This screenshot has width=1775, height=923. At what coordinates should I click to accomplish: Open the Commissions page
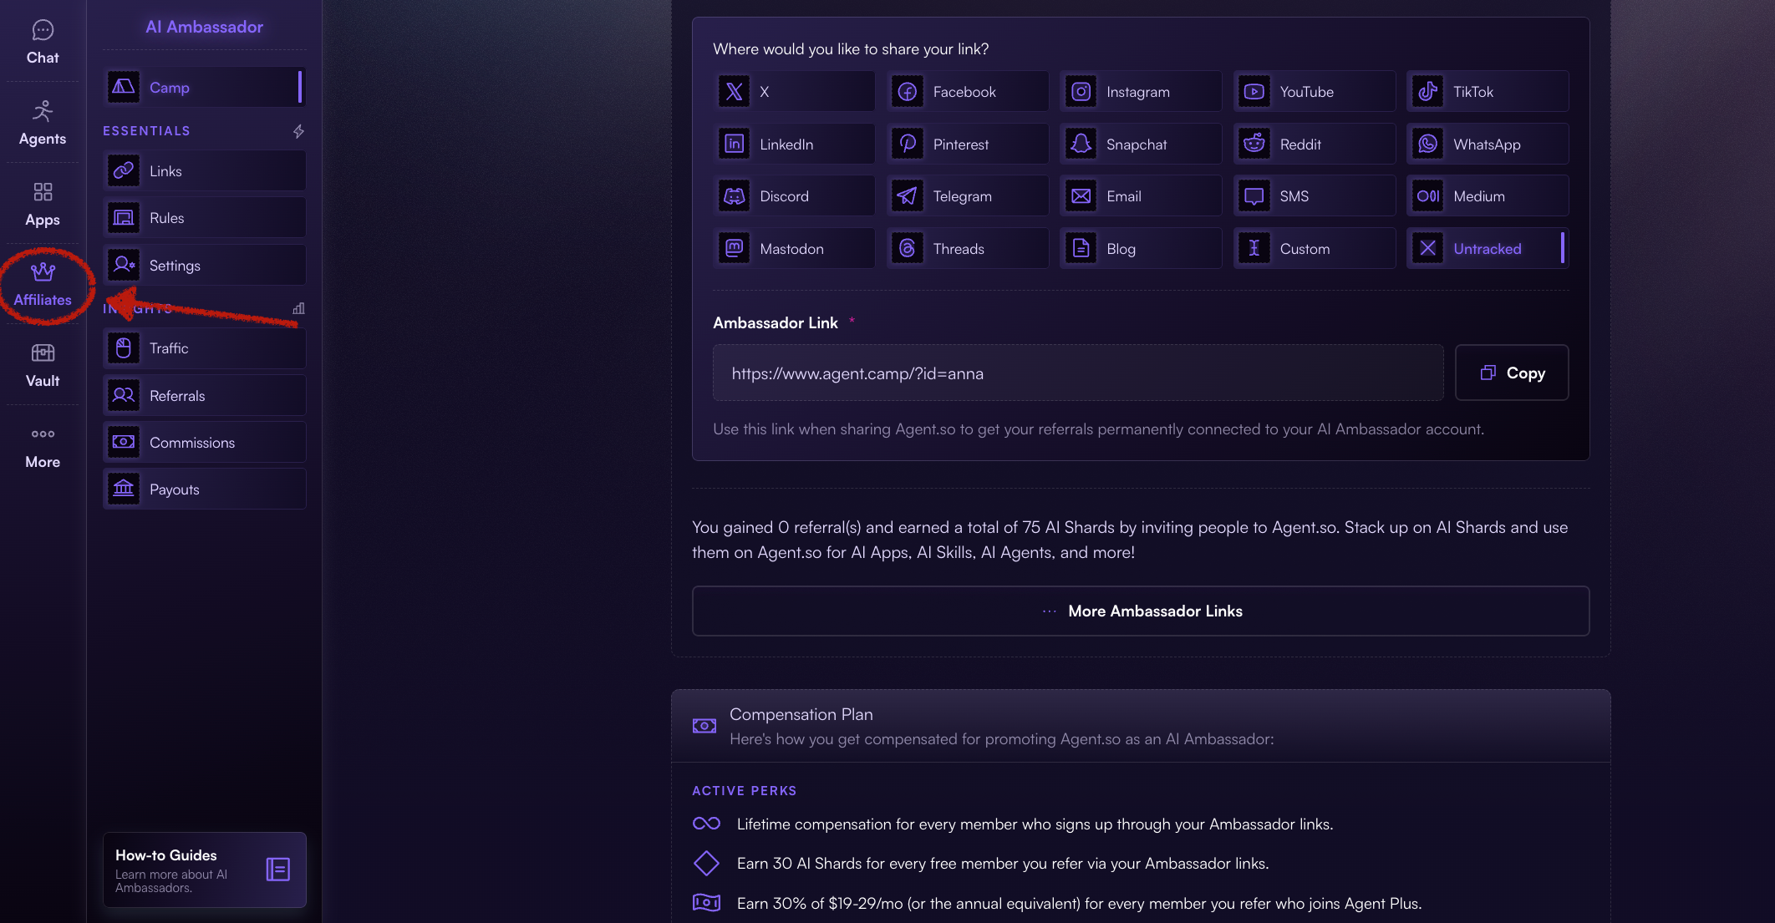tap(205, 443)
